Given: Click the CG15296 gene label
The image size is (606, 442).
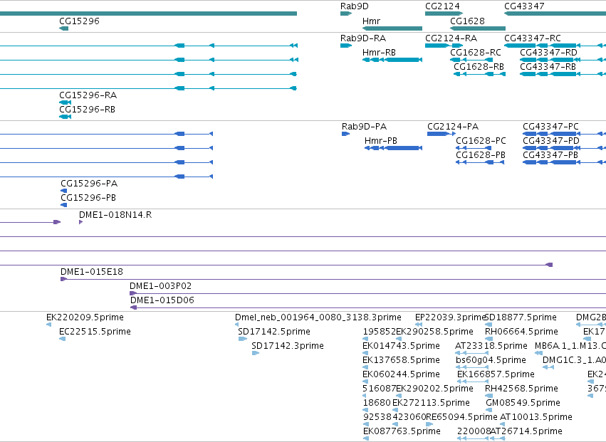Looking at the screenshot, I should 79,21.
